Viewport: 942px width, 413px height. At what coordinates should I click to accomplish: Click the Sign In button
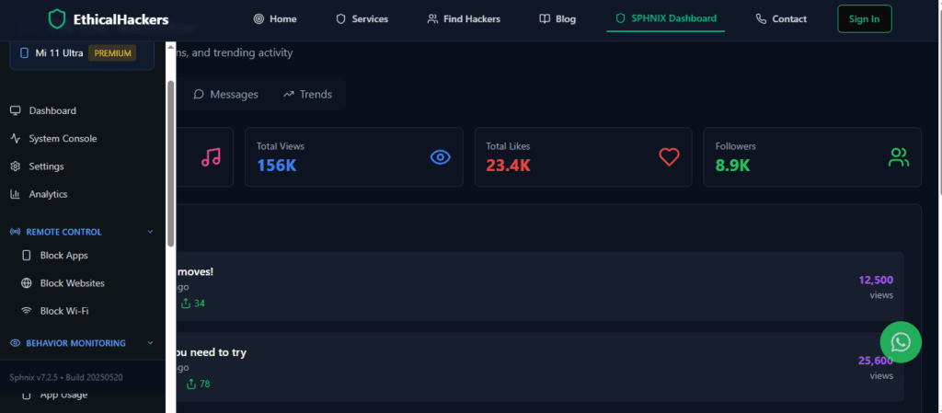[x=865, y=19]
